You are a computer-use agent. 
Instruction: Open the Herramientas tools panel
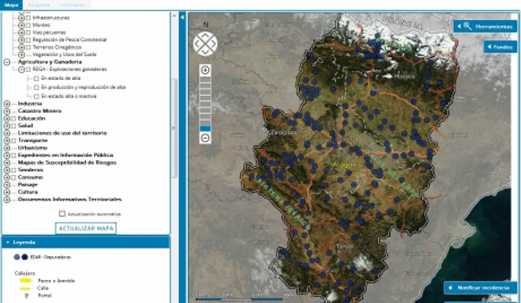click(x=485, y=26)
